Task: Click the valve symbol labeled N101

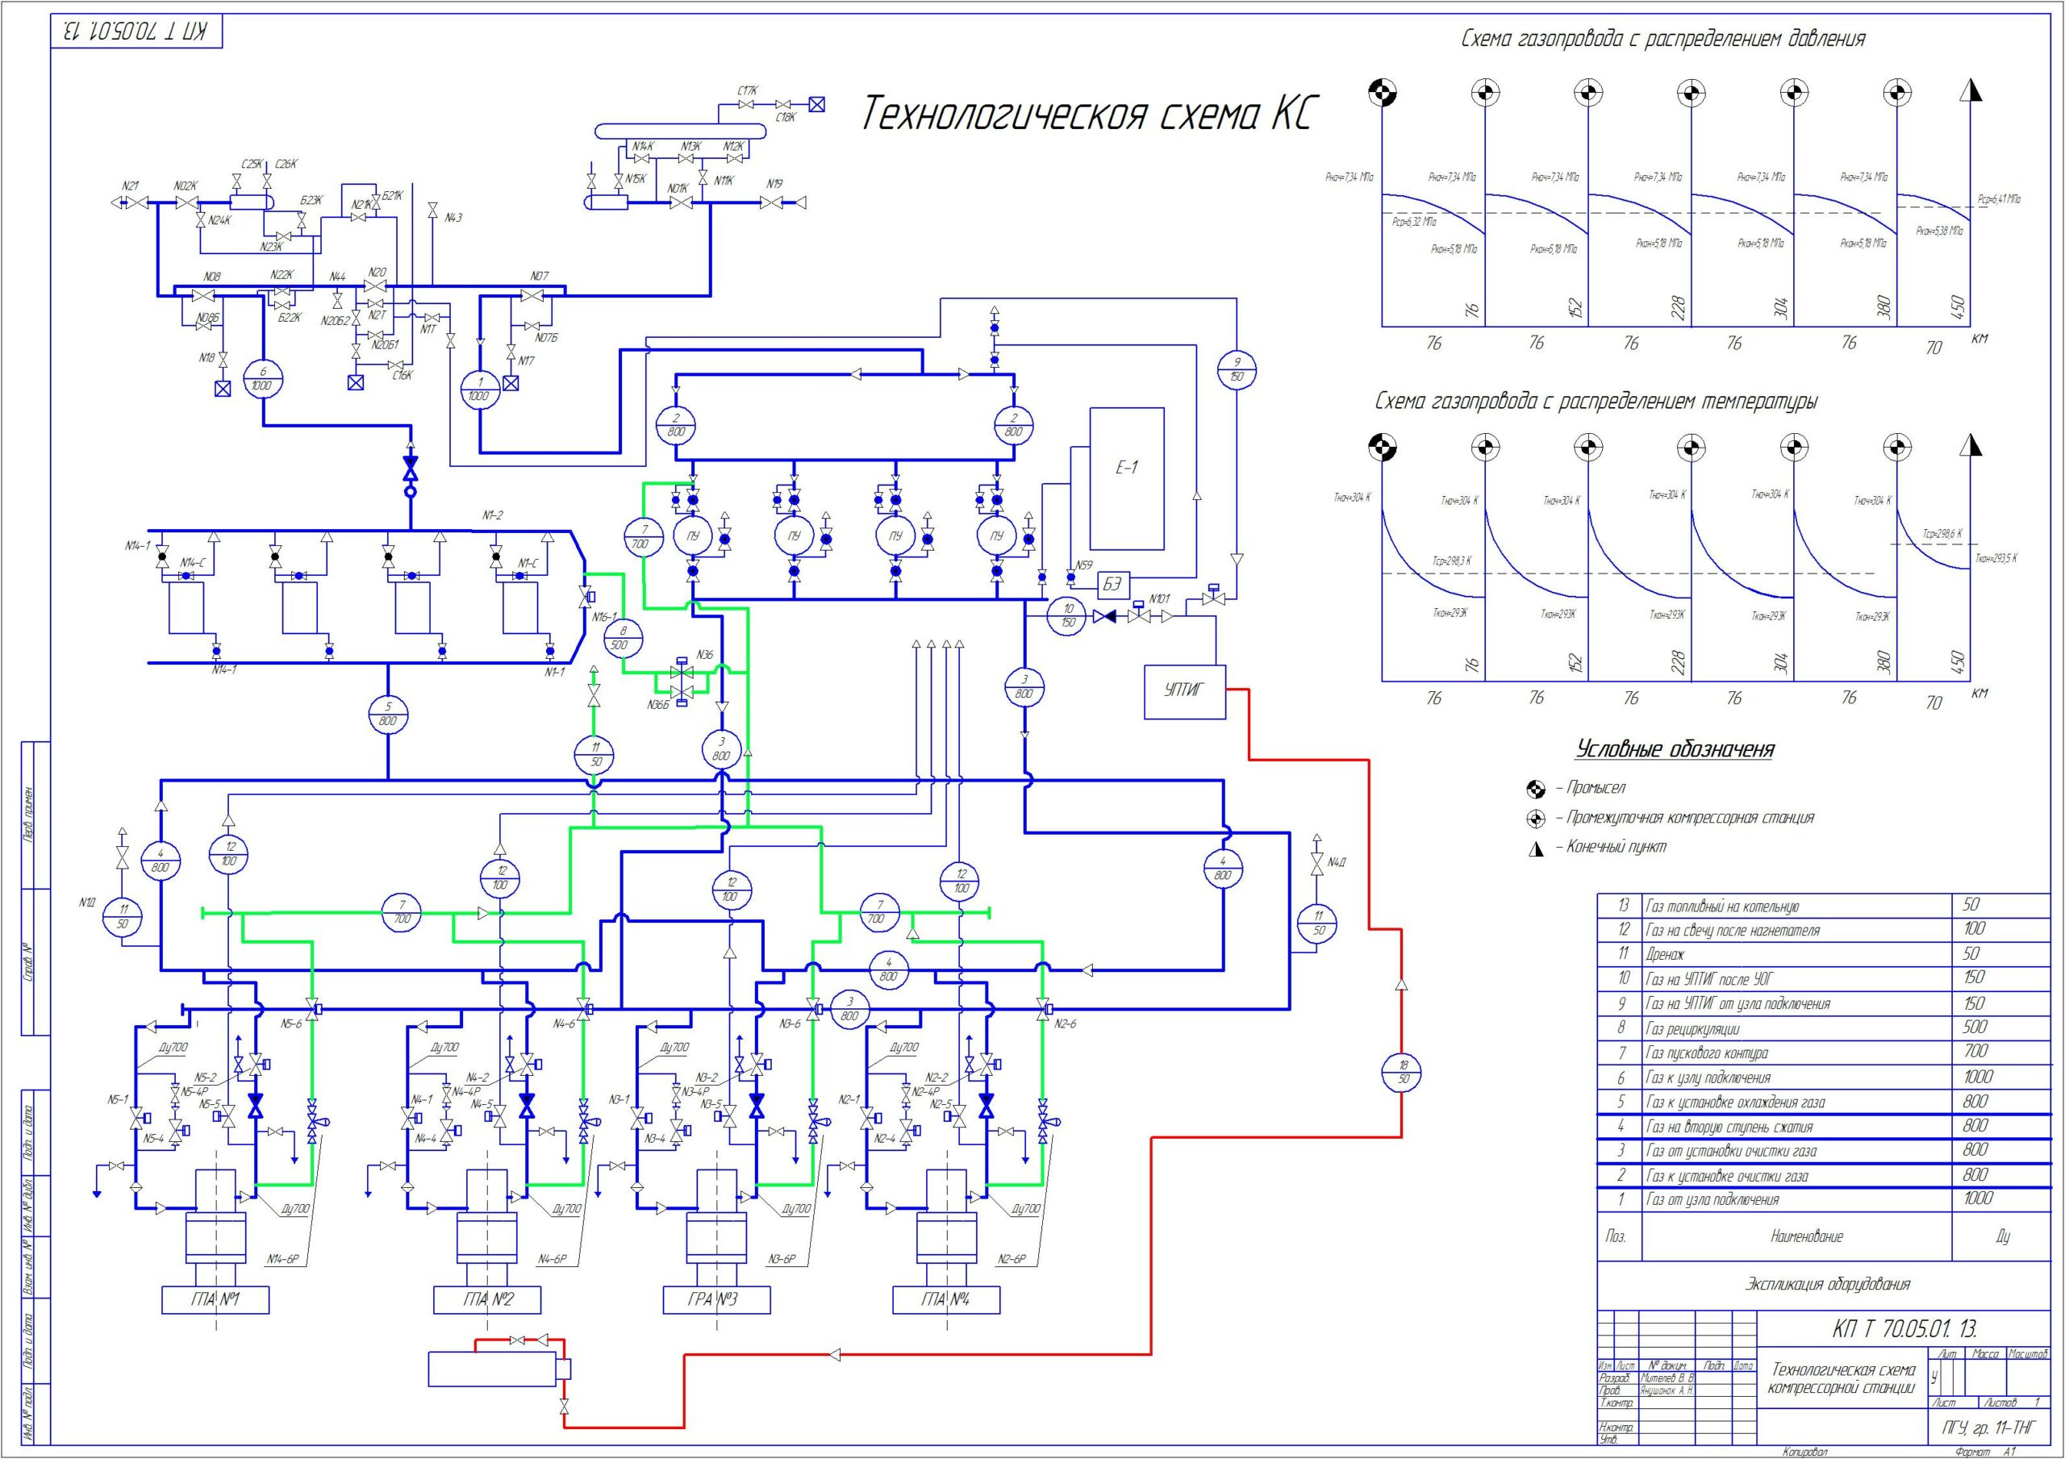Action: point(1140,615)
